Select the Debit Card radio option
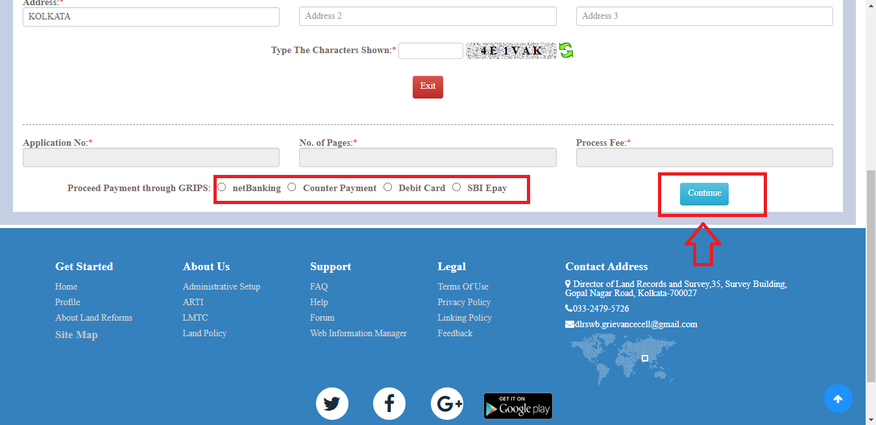 pyautogui.click(x=387, y=187)
